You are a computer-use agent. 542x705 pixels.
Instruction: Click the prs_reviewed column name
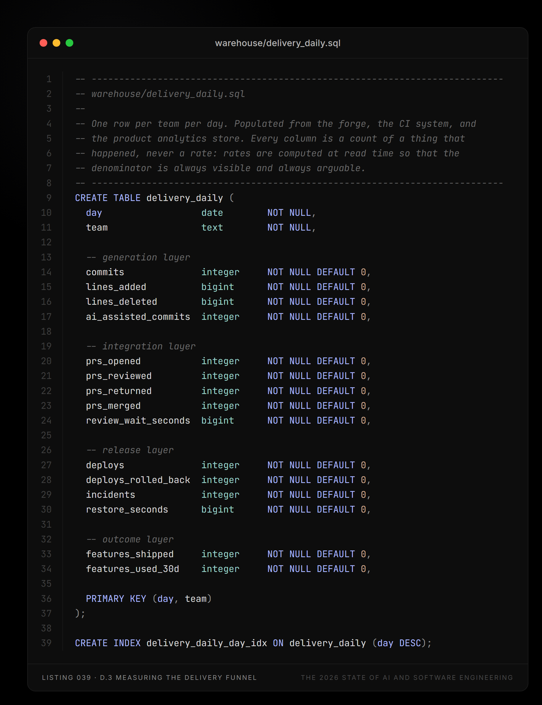119,376
